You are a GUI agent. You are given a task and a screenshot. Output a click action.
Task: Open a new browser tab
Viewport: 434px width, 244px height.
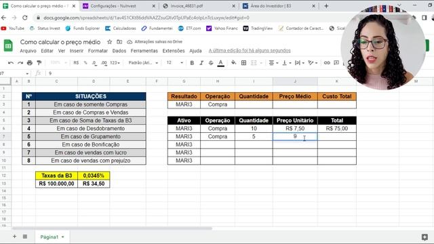[326, 6]
